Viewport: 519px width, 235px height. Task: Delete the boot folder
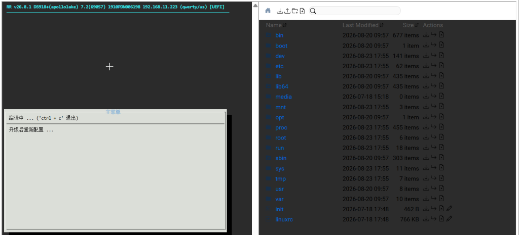coord(441,45)
